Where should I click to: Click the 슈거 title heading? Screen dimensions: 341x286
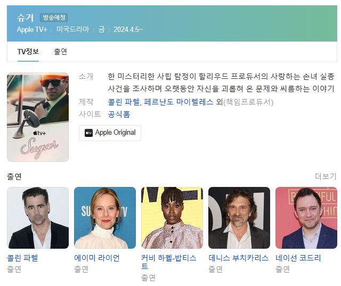[x=25, y=18]
